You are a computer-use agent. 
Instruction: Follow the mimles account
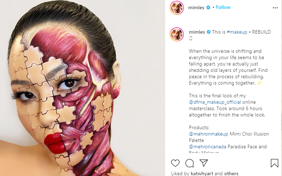coord(223,7)
